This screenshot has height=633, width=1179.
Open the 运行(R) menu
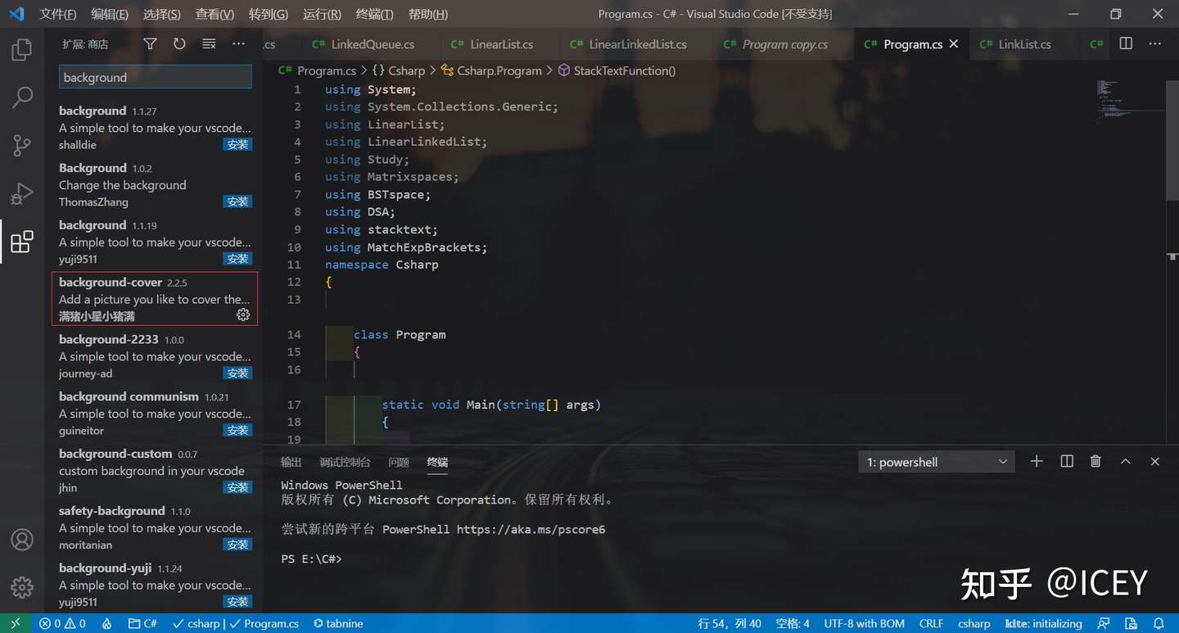[x=322, y=14]
